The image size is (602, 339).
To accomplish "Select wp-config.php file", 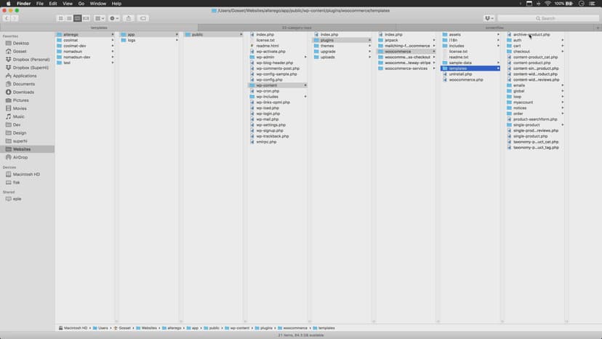I will (269, 79).
